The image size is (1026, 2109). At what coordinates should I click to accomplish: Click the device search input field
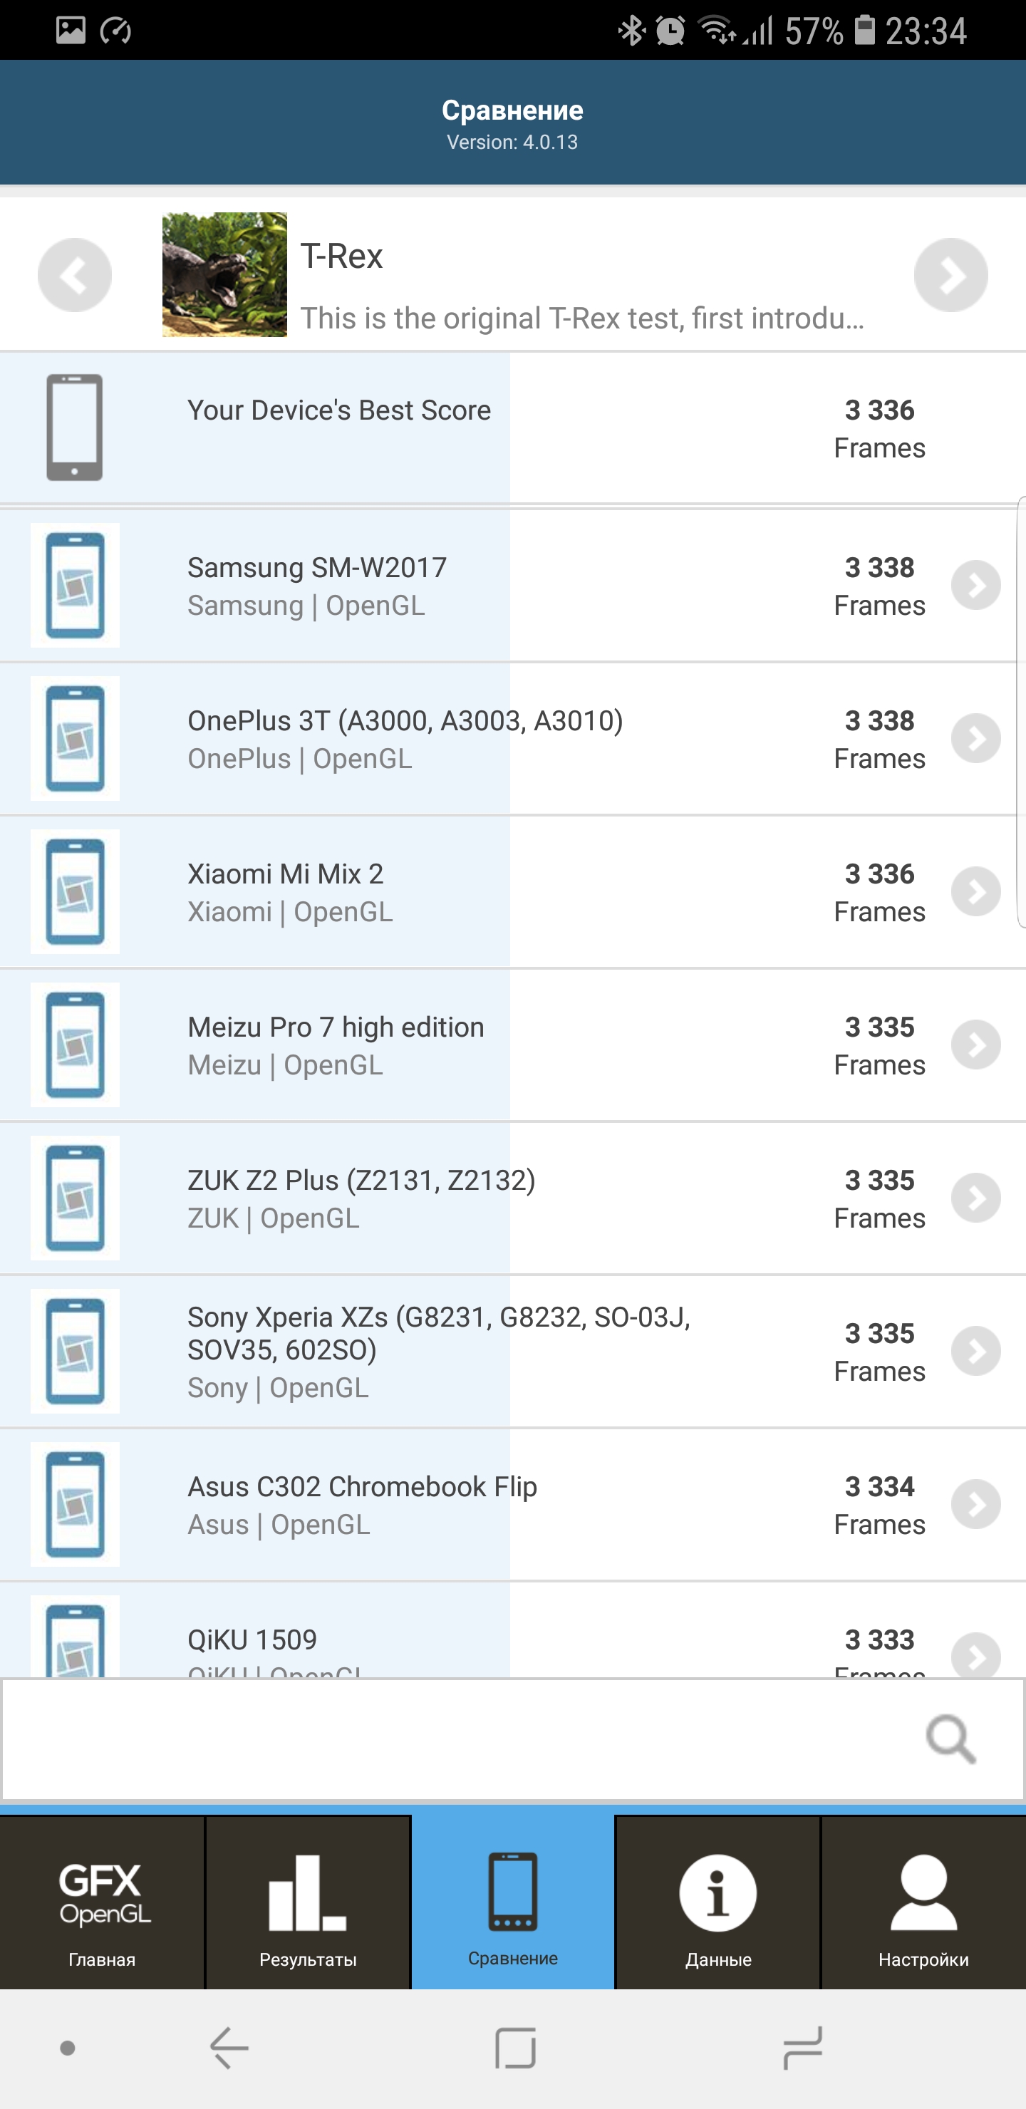click(x=459, y=1738)
